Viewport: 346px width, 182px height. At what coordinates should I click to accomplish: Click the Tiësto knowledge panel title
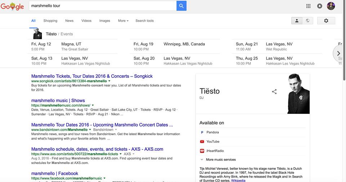(209, 91)
